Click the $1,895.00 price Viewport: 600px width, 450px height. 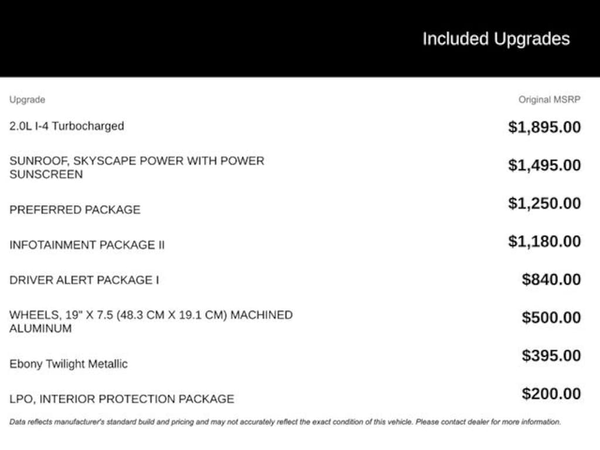click(x=544, y=127)
